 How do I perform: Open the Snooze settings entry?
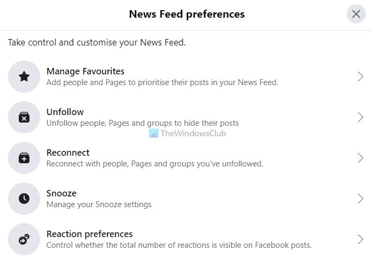62,193
